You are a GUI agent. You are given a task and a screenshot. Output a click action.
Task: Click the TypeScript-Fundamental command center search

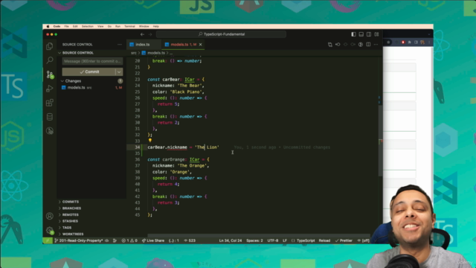pyautogui.click(x=221, y=34)
